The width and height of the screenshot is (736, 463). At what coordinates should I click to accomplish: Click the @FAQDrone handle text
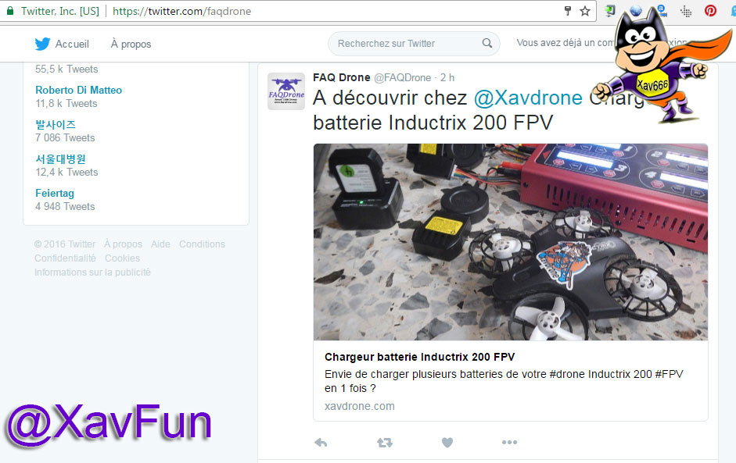click(x=402, y=78)
